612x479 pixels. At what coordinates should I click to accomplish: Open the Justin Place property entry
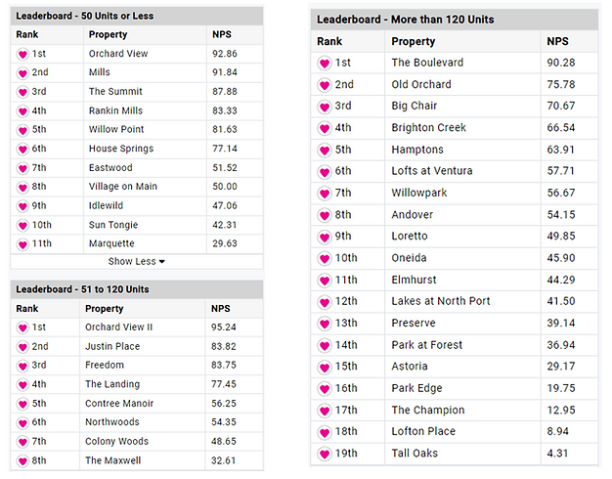pyautogui.click(x=112, y=346)
